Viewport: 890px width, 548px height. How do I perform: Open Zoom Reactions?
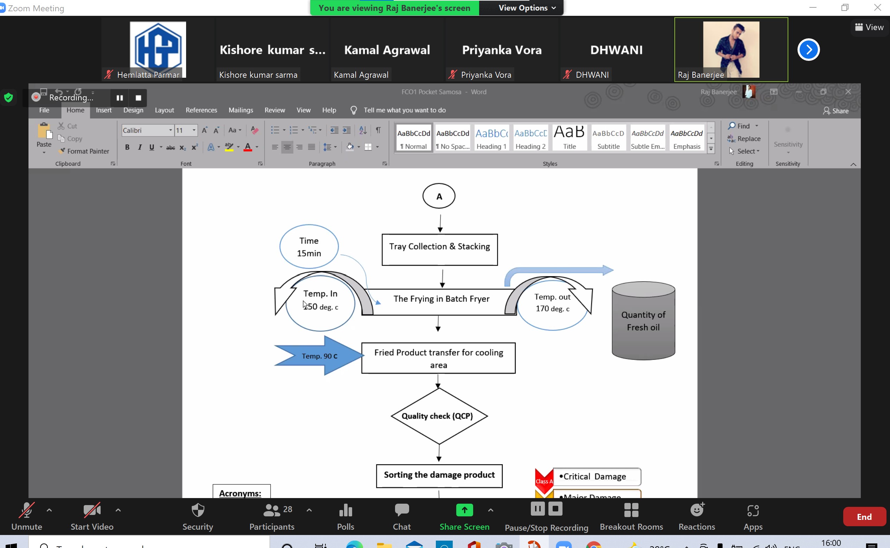pos(697,516)
